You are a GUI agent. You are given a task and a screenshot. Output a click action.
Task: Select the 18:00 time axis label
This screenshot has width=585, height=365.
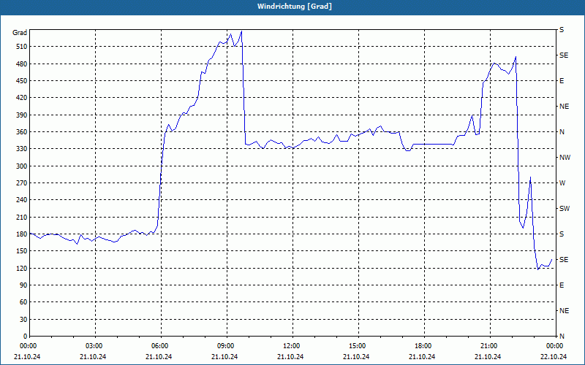point(424,346)
